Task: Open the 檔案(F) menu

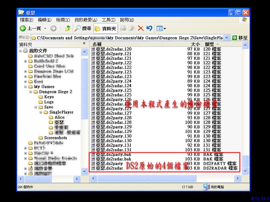Action: [27, 20]
